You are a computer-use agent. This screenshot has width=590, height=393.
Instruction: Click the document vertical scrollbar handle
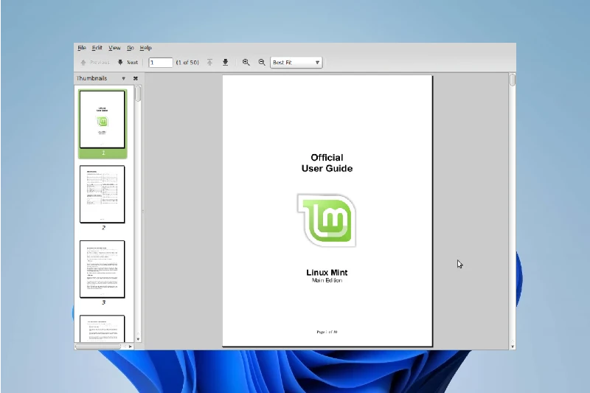513,80
